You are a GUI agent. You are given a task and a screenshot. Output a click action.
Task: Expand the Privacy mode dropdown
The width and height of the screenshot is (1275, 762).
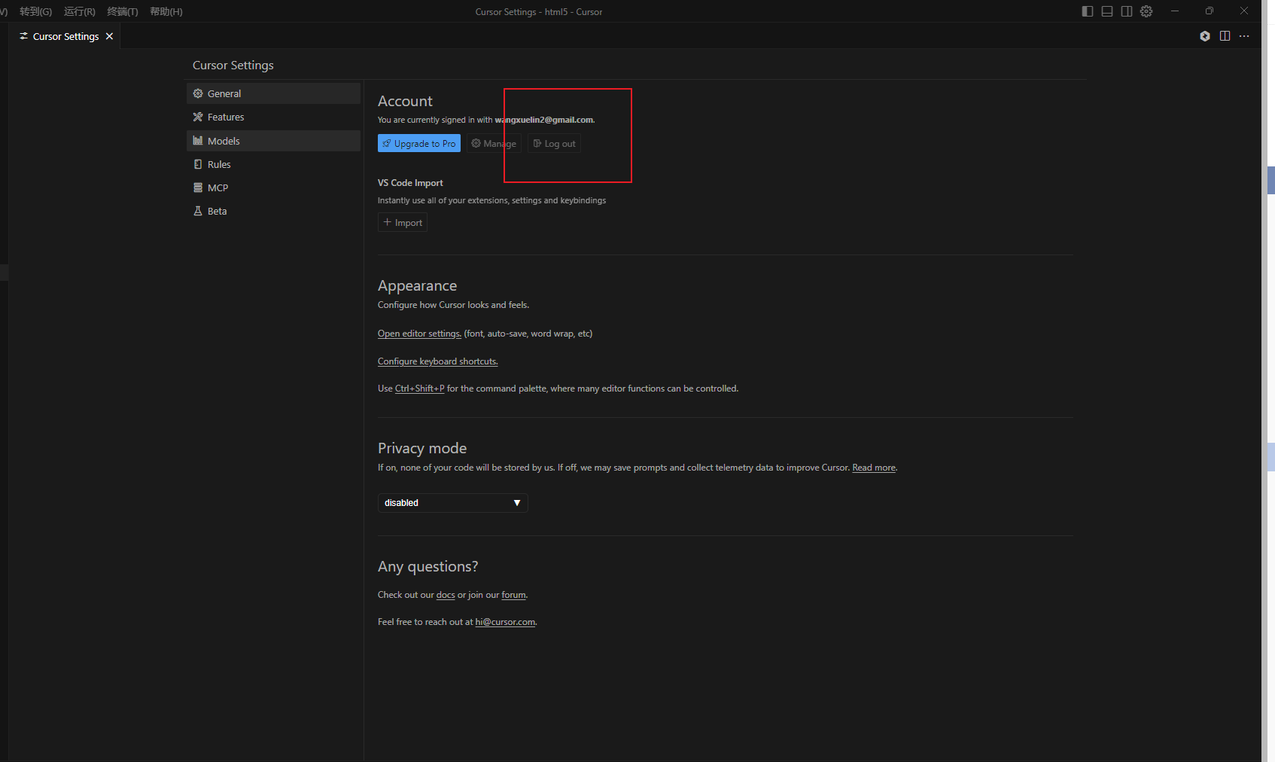(x=452, y=503)
